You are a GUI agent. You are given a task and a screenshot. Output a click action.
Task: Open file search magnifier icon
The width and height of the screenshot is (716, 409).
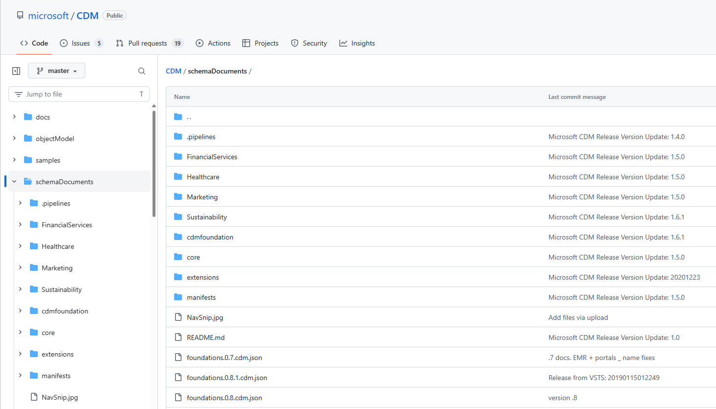pos(142,71)
